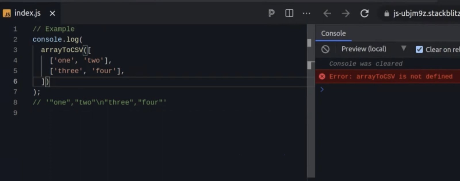Select the index.js tab
The width and height of the screenshot is (460, 181).
coord(28,13)
